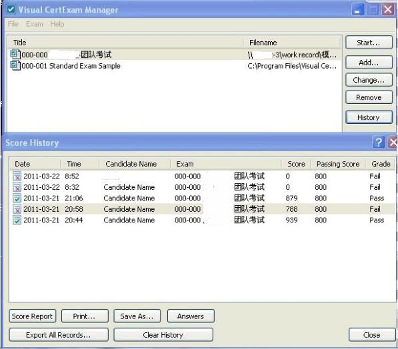This screenshot has width=398, height=349.
Task: Select the 2011-03-22 8:32 date cell
Action: coord(41,187)
